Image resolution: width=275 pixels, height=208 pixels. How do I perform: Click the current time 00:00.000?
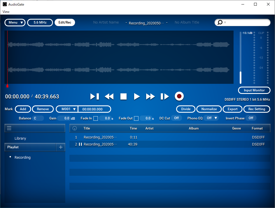pos(17,96)
